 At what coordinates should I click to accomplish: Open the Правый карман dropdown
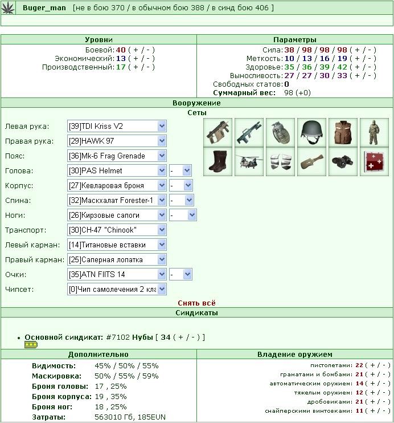[x=117, y=259]
